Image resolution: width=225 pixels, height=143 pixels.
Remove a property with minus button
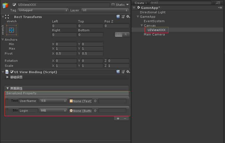(x=125, y=119)
